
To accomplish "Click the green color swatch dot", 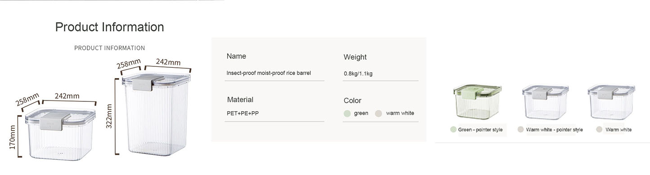I will pyautogui.click(x=347, y=114).
